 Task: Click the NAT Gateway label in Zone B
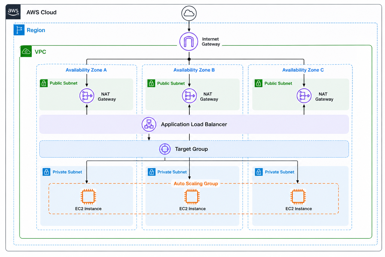pos(209,97)
